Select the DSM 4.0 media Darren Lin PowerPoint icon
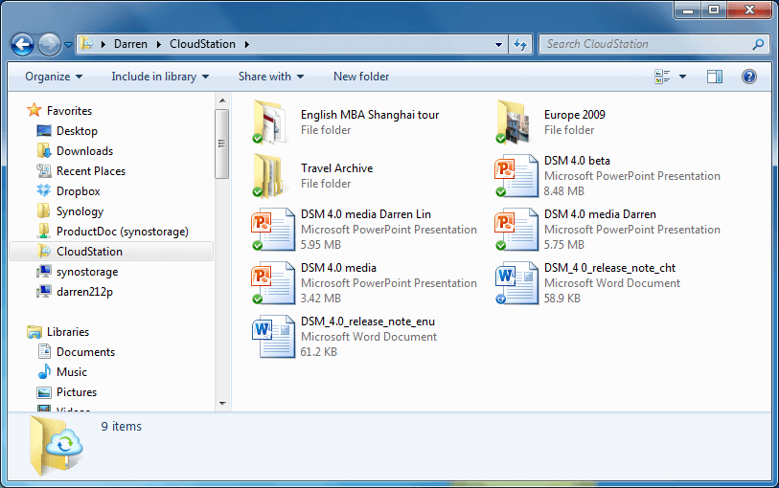 tap(273, 229)
